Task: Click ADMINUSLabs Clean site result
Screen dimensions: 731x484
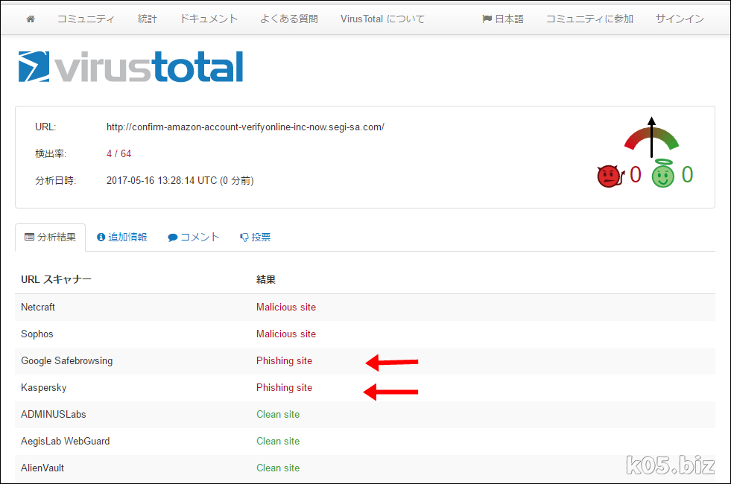Action: pyautogui.click(x=278, y=415)
